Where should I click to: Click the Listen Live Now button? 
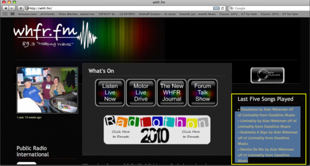(x=110, y=93)
